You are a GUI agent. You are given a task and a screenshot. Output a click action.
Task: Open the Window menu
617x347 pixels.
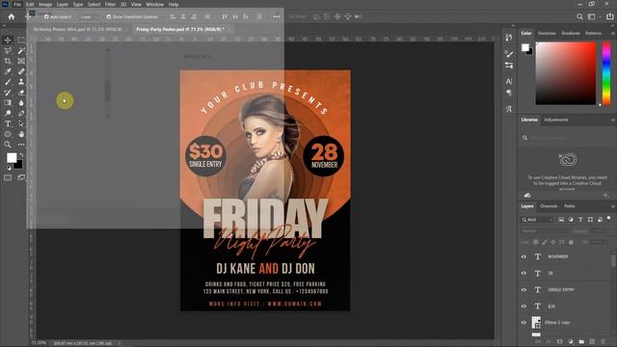coord(154,4)
